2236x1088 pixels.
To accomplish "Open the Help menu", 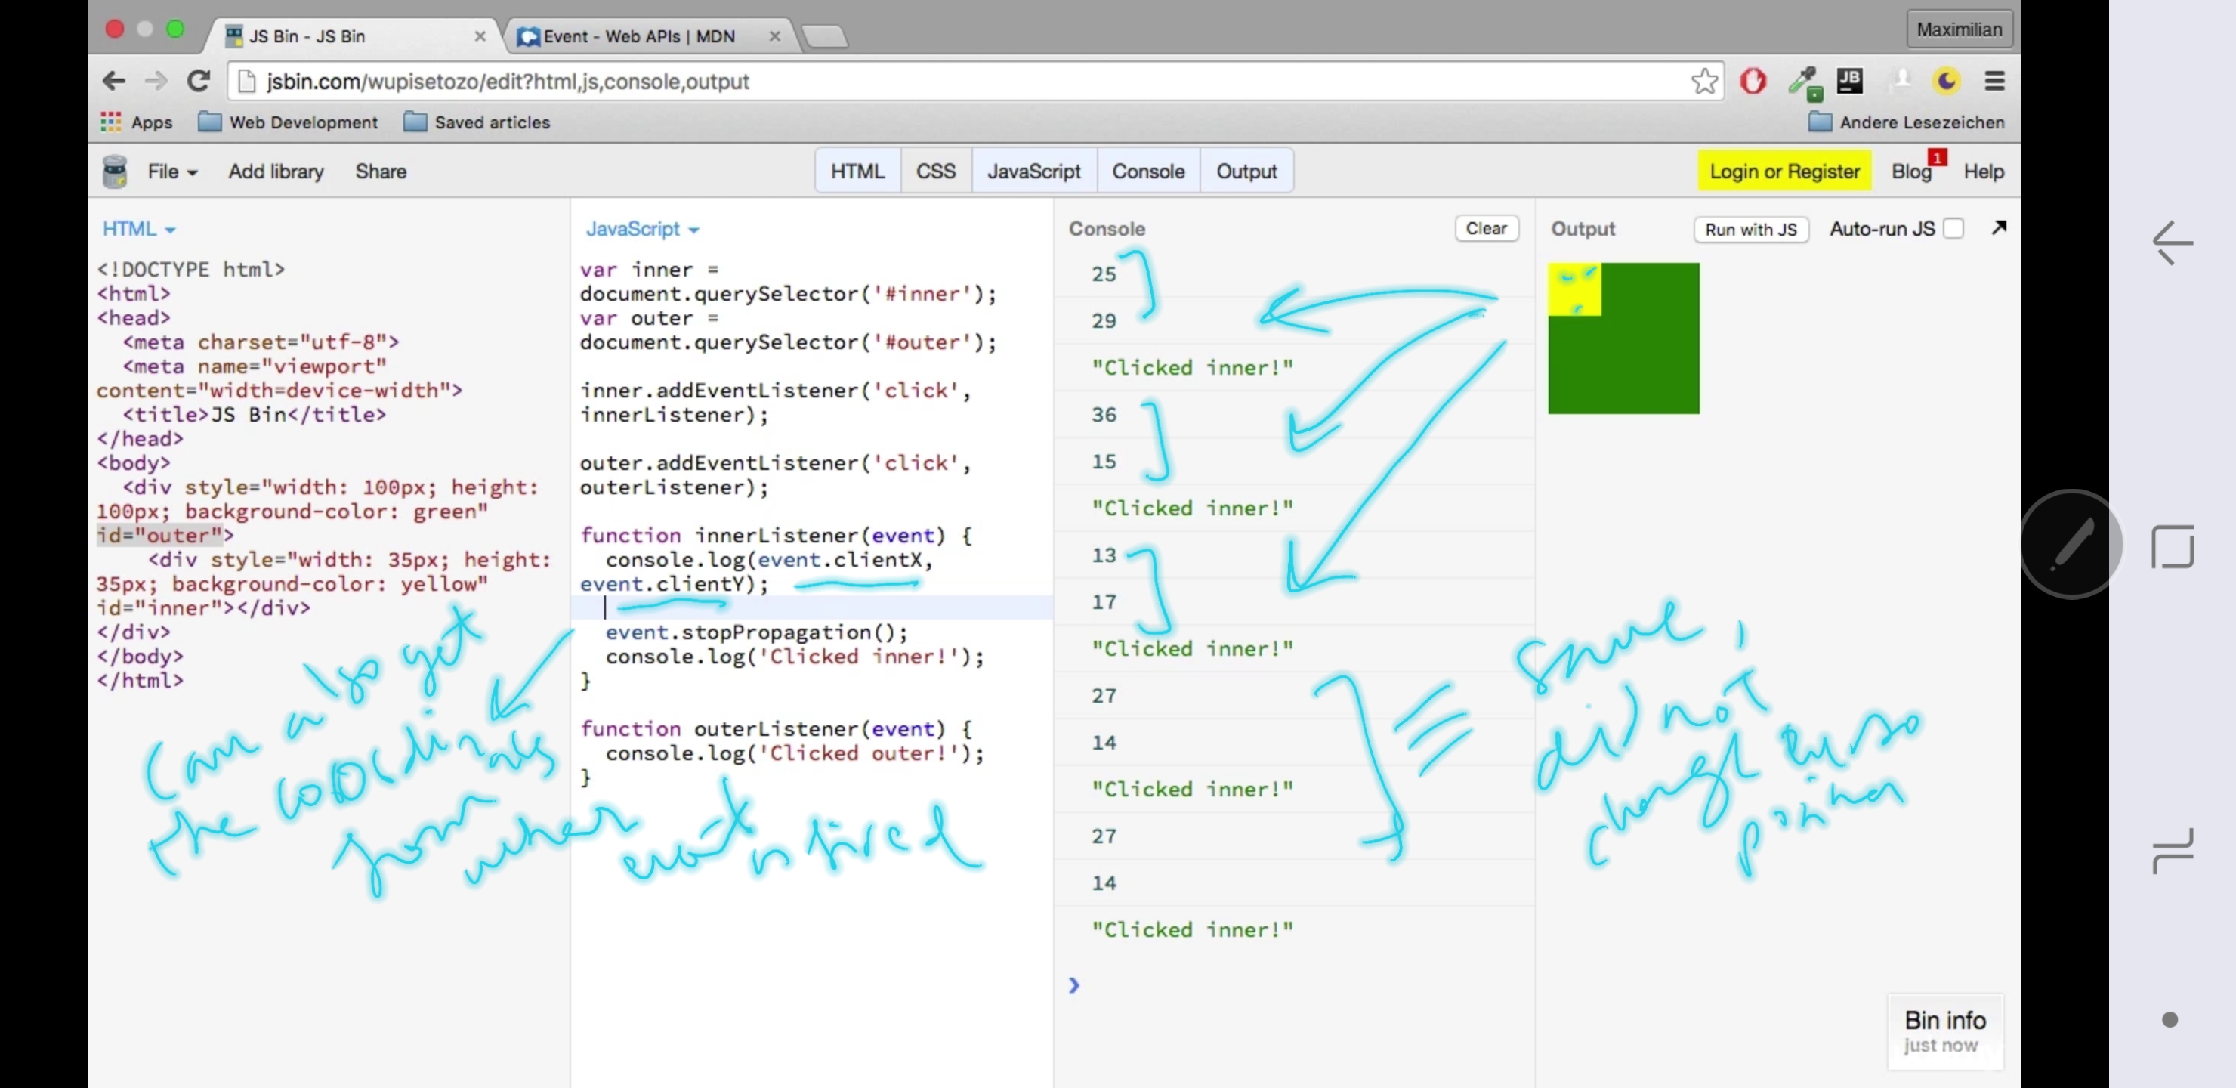I will 1984,171.
